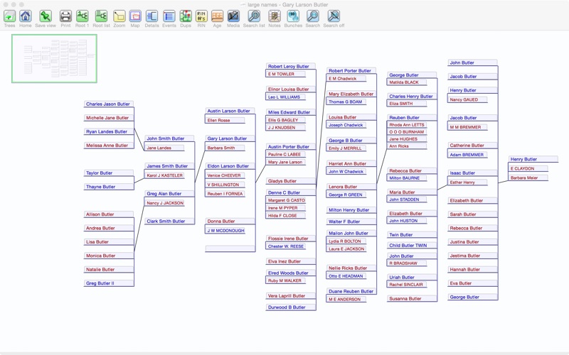Image resolution: width=569 pixels, height=355 pixels.
Task: Toggle Age display in toolbar
Action: point(218,16)
